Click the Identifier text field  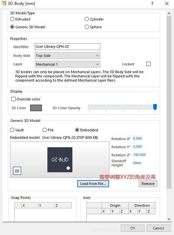[68, 46]
